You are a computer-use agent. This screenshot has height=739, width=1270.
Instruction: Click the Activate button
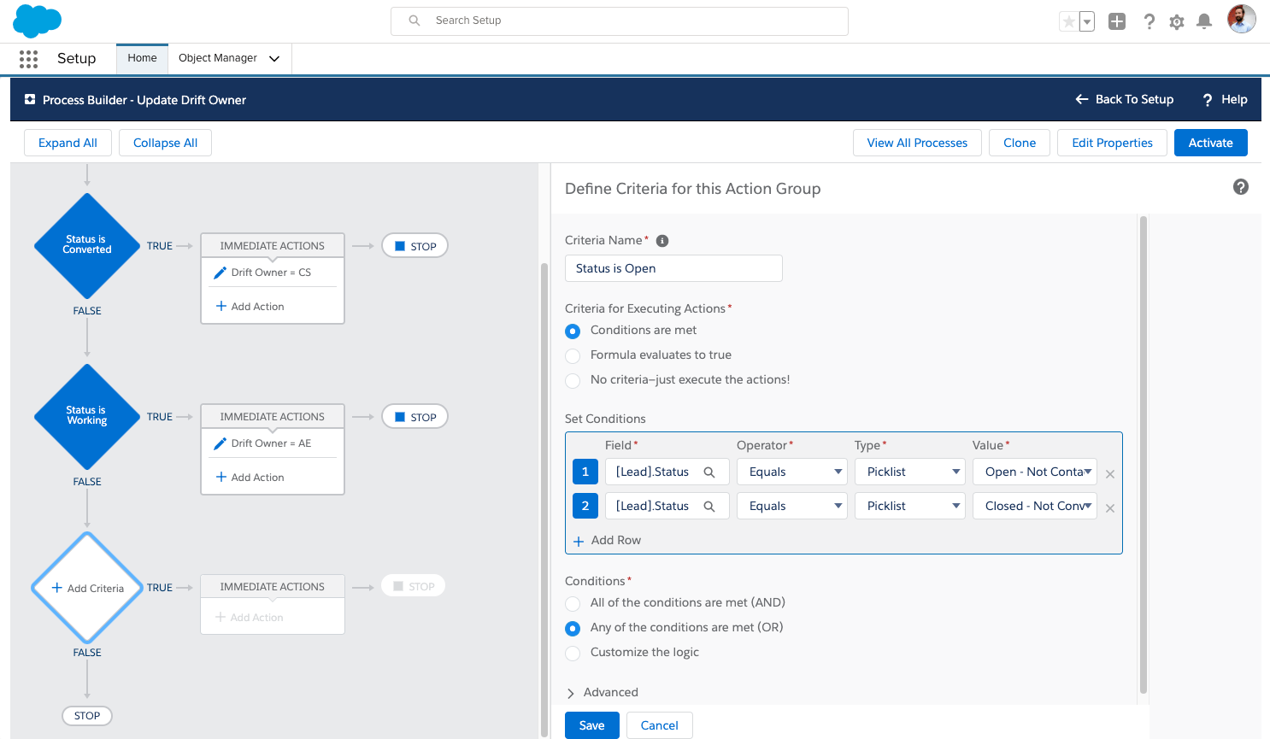pos(1211,143)
